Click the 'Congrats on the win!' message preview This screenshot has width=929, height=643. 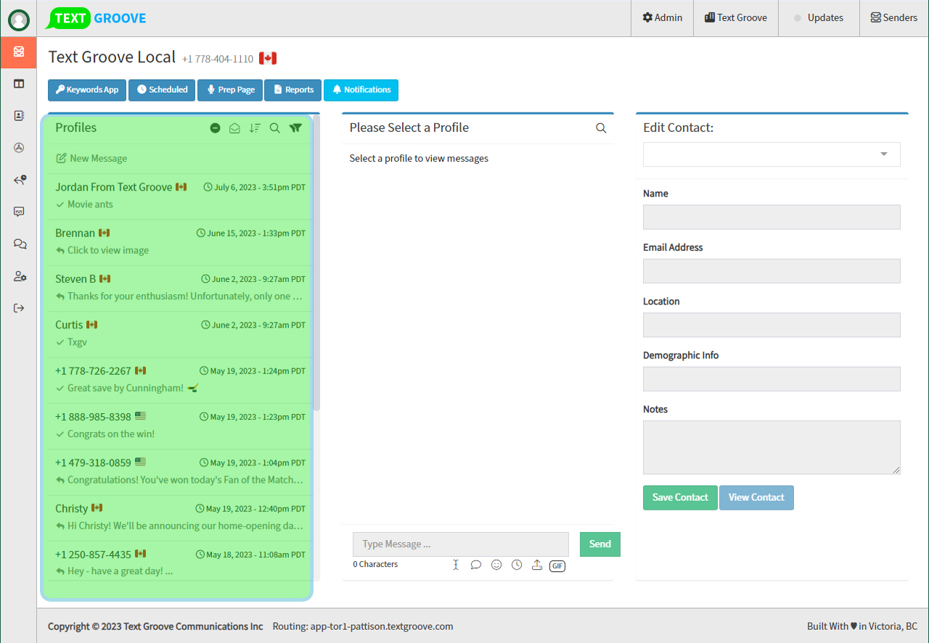[x=111, y=434]
